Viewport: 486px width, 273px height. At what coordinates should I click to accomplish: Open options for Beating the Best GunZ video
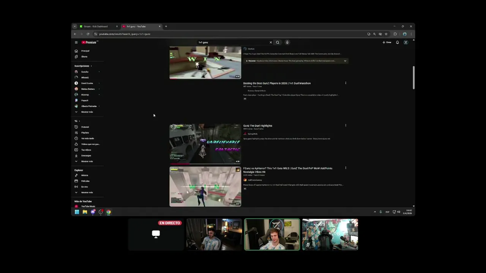point(346,83)
